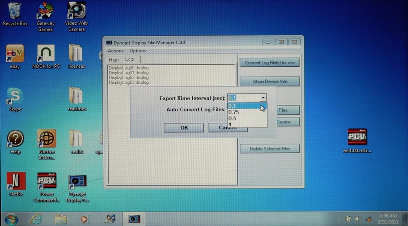Open the NOOK for PC shortcut
The image size is (408, 226).
(x=46, y=53)
